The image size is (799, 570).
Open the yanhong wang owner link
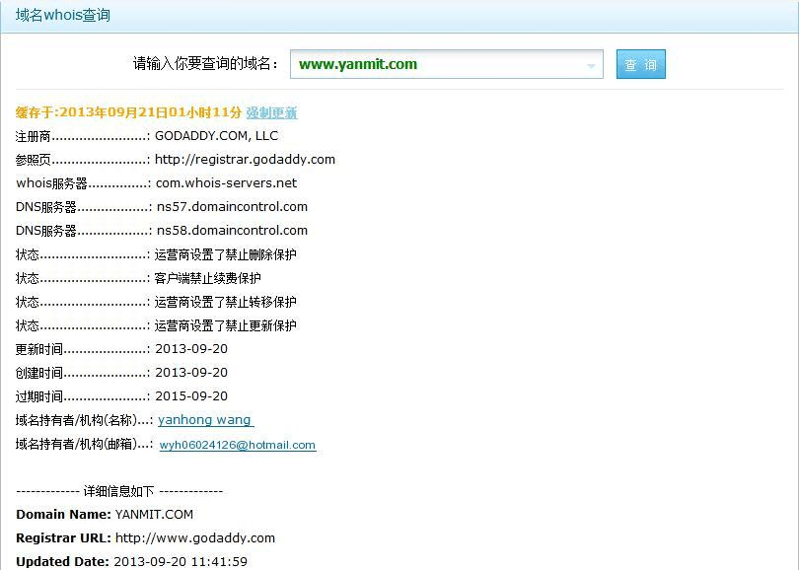pyautogui.click(x=204, y=420)
